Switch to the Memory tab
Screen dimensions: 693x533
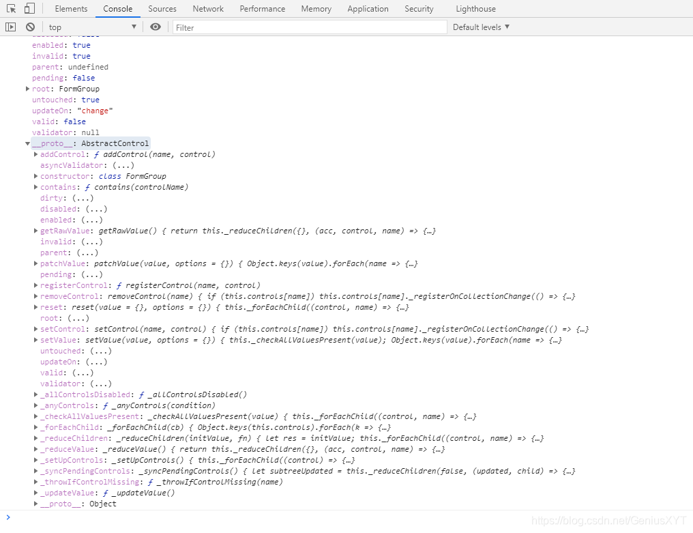(x=316, y=9)
